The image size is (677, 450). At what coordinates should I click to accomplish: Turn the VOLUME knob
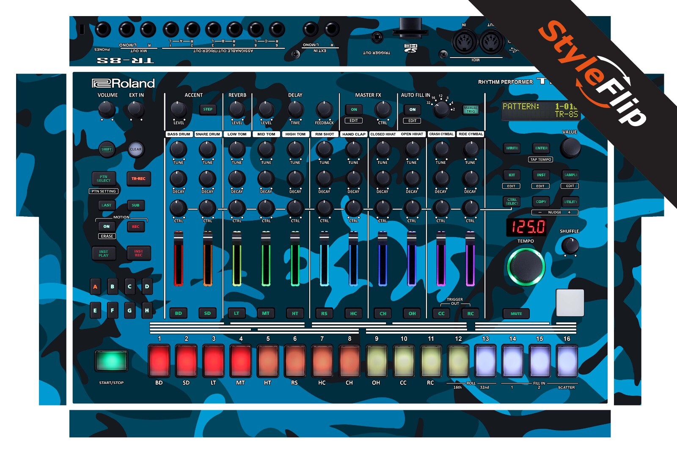tap(107, 110)
